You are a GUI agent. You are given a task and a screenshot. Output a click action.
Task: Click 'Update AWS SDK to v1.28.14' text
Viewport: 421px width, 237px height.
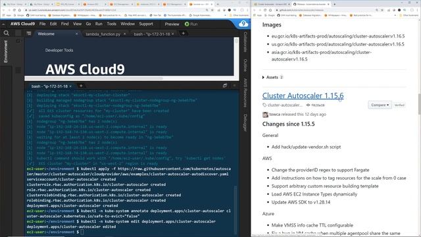pos(301,202)
